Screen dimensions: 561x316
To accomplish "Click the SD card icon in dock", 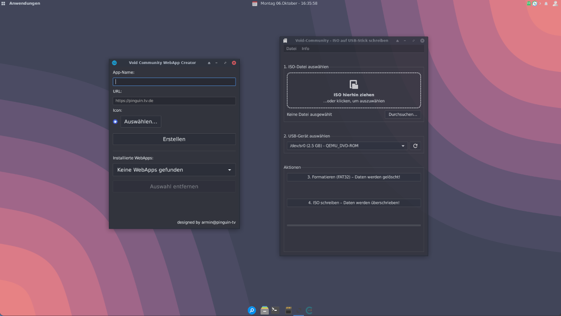I will point(288,310).
